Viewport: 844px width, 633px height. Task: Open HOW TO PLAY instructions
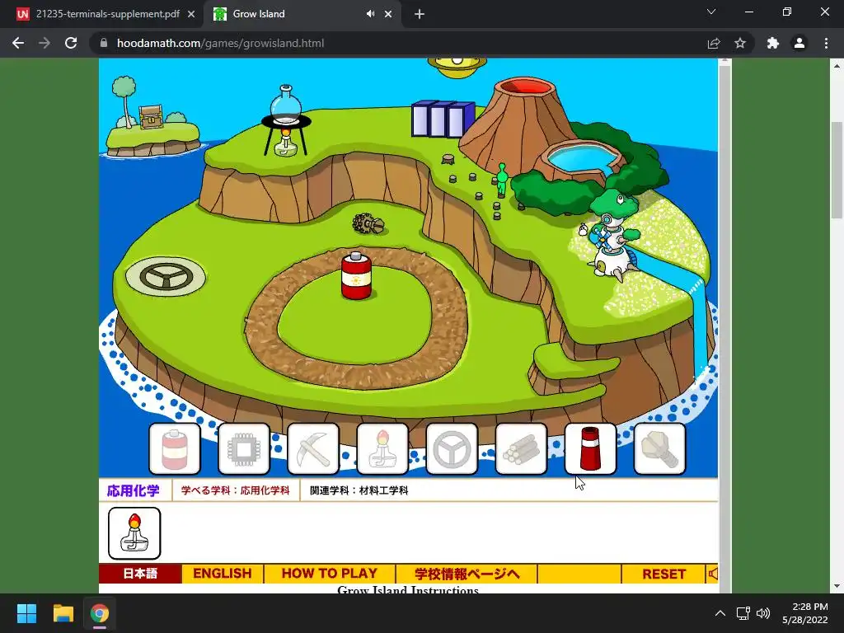click(x=330, y=574)
